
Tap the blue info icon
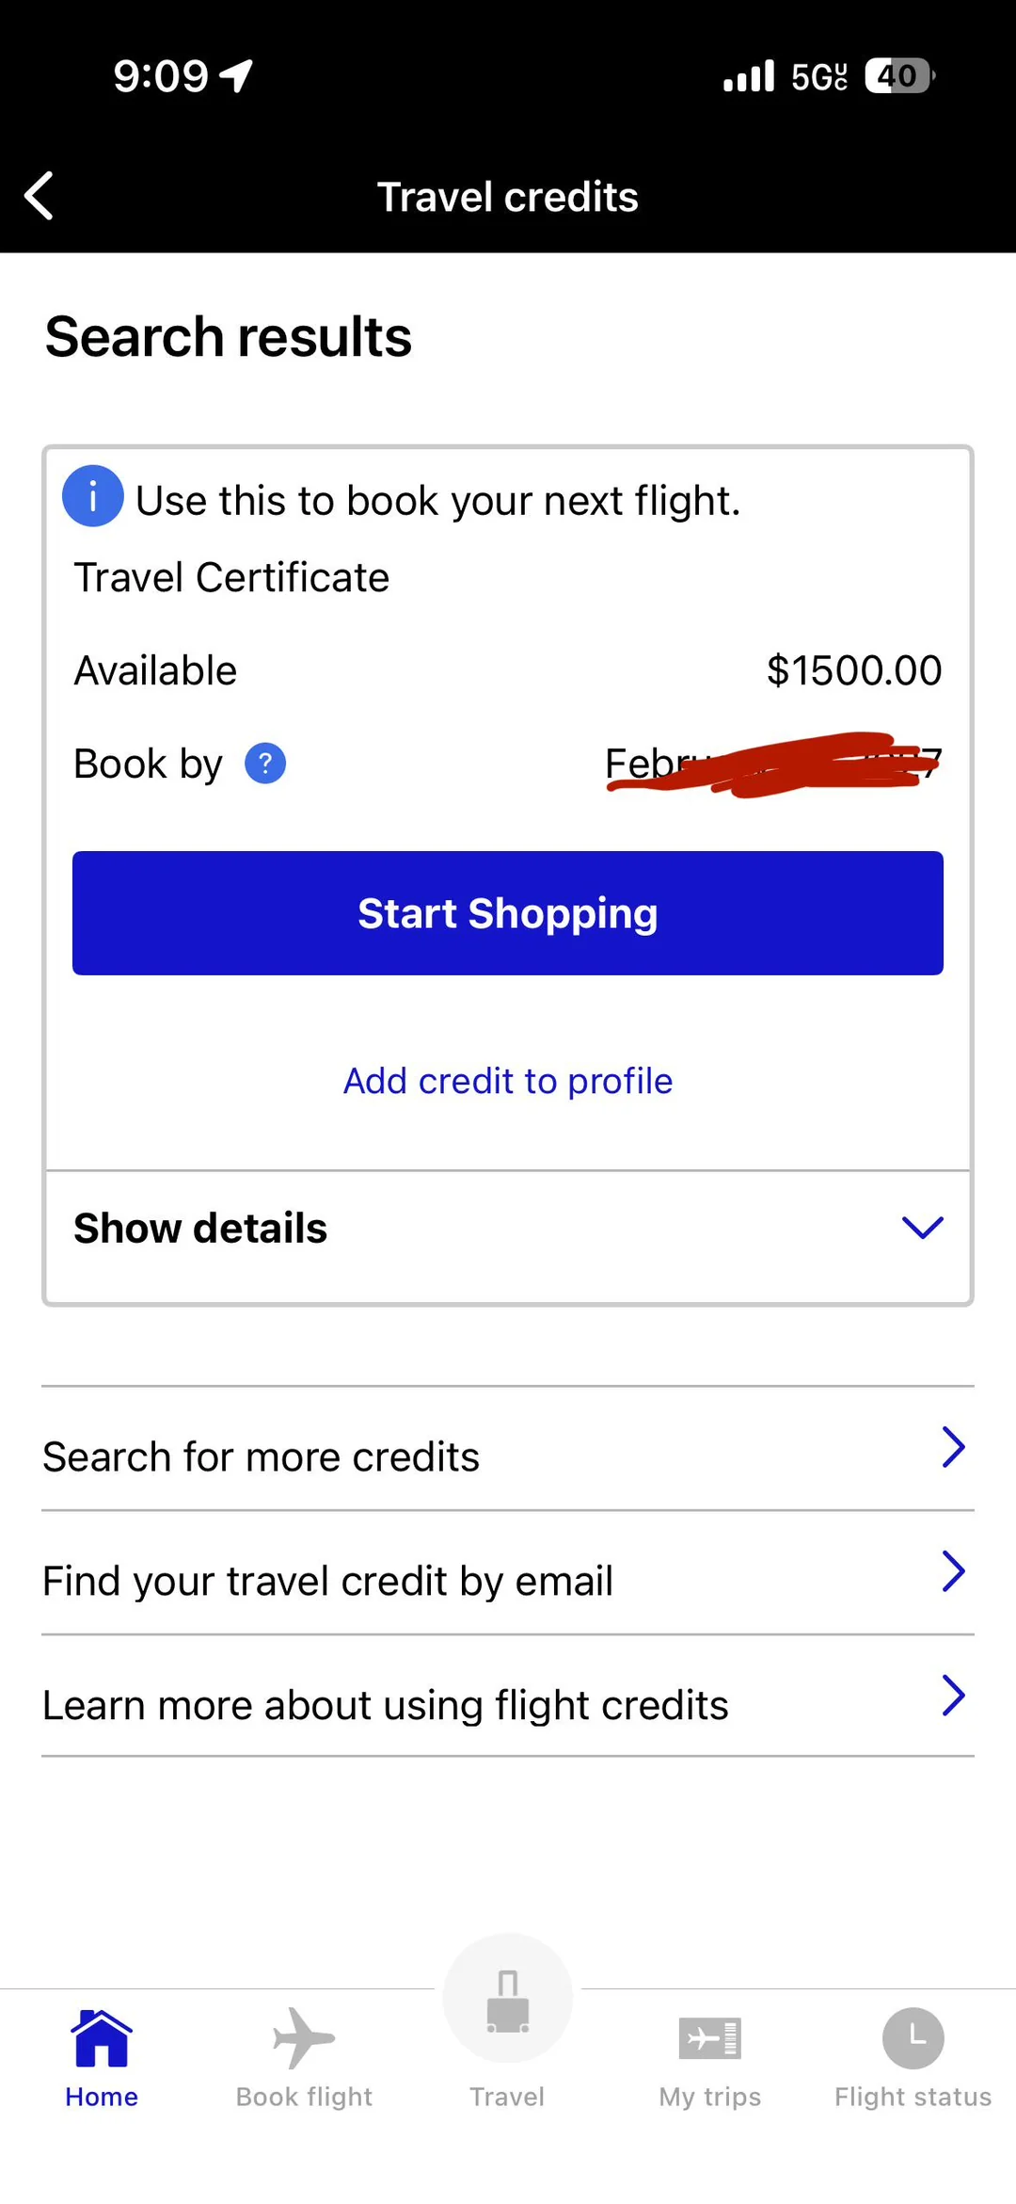[x=92, y=496]
